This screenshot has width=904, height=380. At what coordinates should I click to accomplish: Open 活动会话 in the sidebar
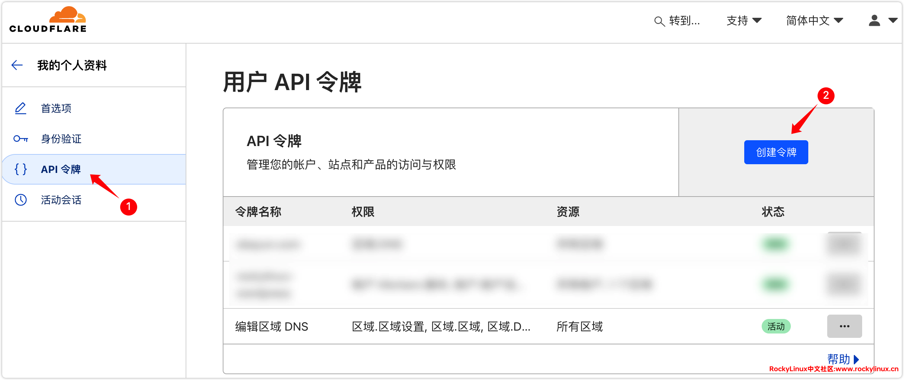(61, 200)
